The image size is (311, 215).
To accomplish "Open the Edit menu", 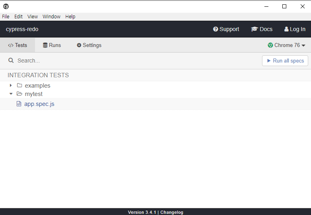I will point(18,17).
